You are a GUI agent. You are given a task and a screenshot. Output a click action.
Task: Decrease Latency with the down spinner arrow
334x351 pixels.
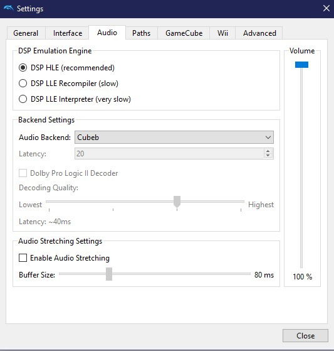(268, 156)
